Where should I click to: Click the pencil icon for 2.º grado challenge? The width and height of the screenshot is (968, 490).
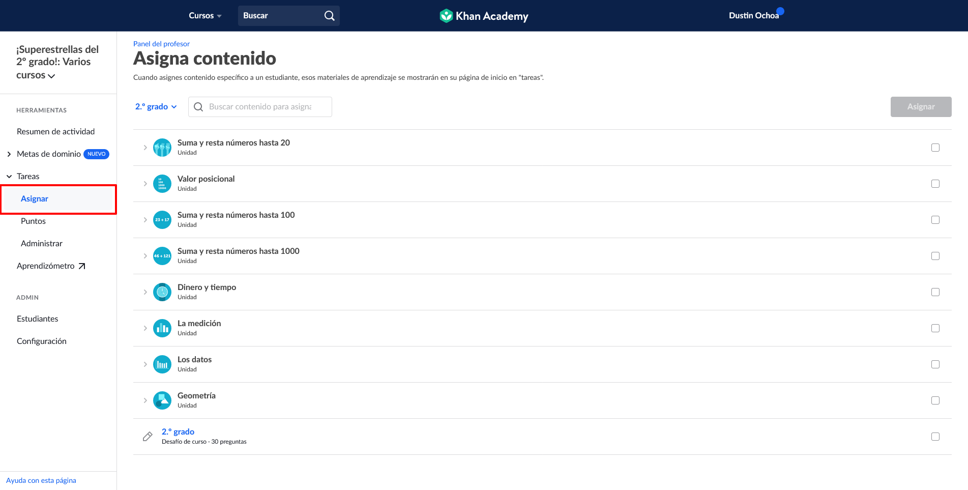(148, 437)
